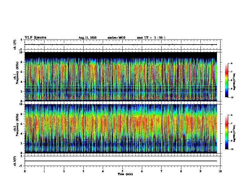Click the ch.3 voltage waveform trace
This screenshot has width=248, height=192.
click(121, 161)
